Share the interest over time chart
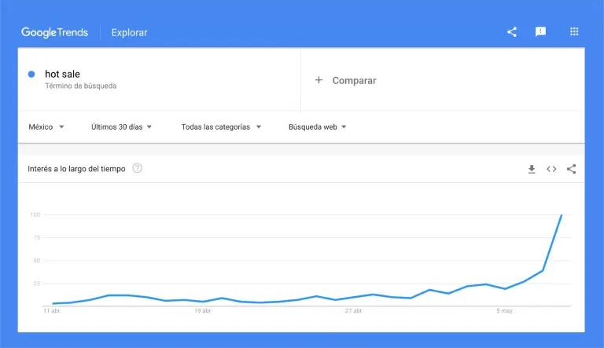Viewport: 604px width, 348px height. [x=571, y=169]
